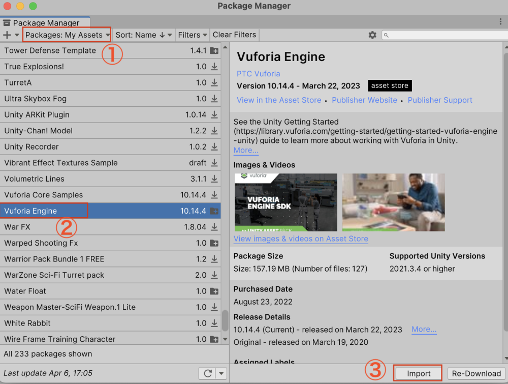This screenshot has height=384, width=508.
Task: Open View in the Asset Store link
Action: coord(279,100)
